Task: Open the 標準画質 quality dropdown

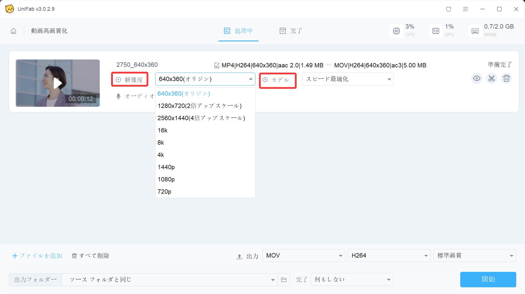Action: (x=474, y=256)
